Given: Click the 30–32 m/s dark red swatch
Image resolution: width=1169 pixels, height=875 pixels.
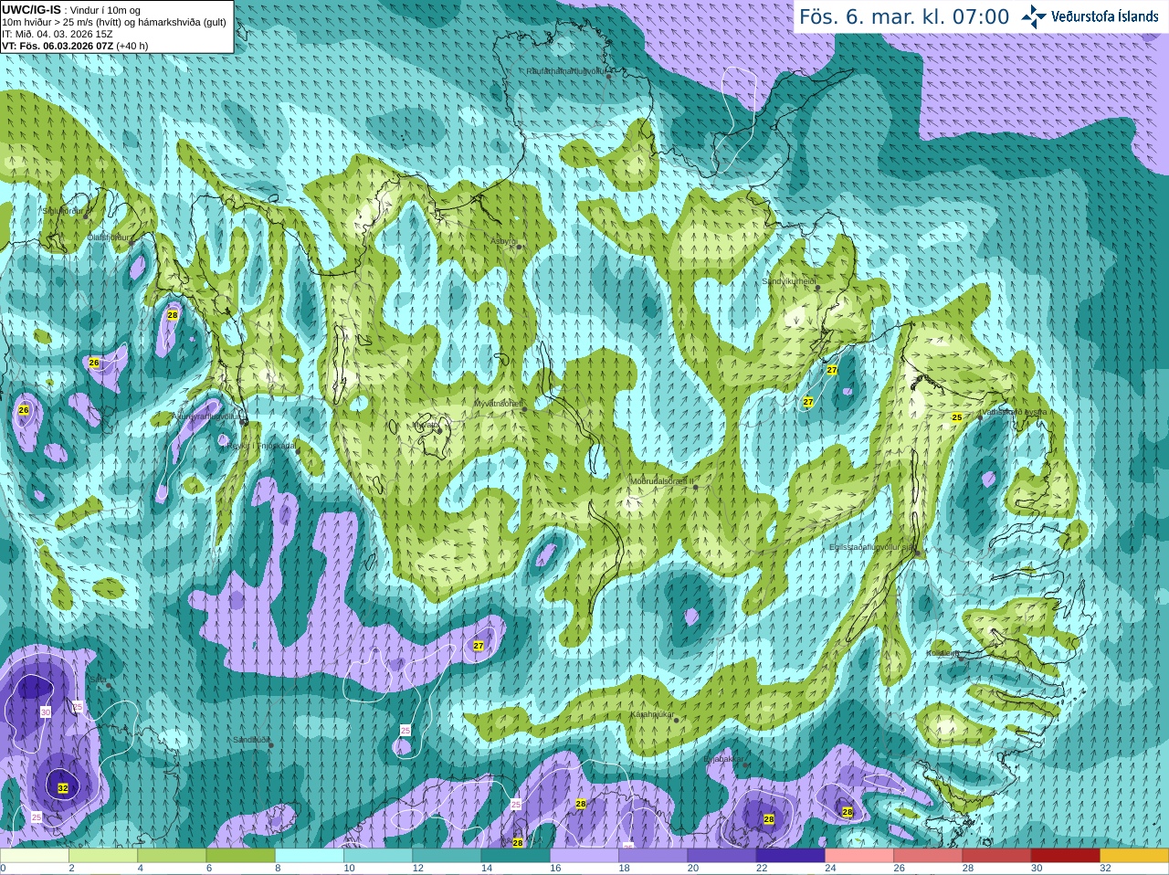Looking at the screenshot, I should point(1067,856).
